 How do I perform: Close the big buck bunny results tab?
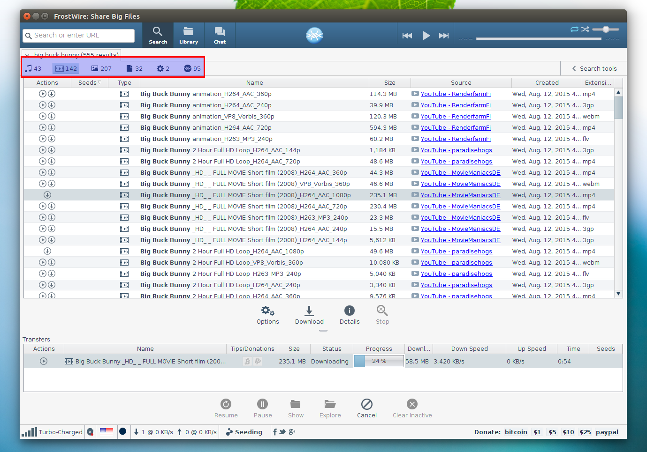(27, 55)
